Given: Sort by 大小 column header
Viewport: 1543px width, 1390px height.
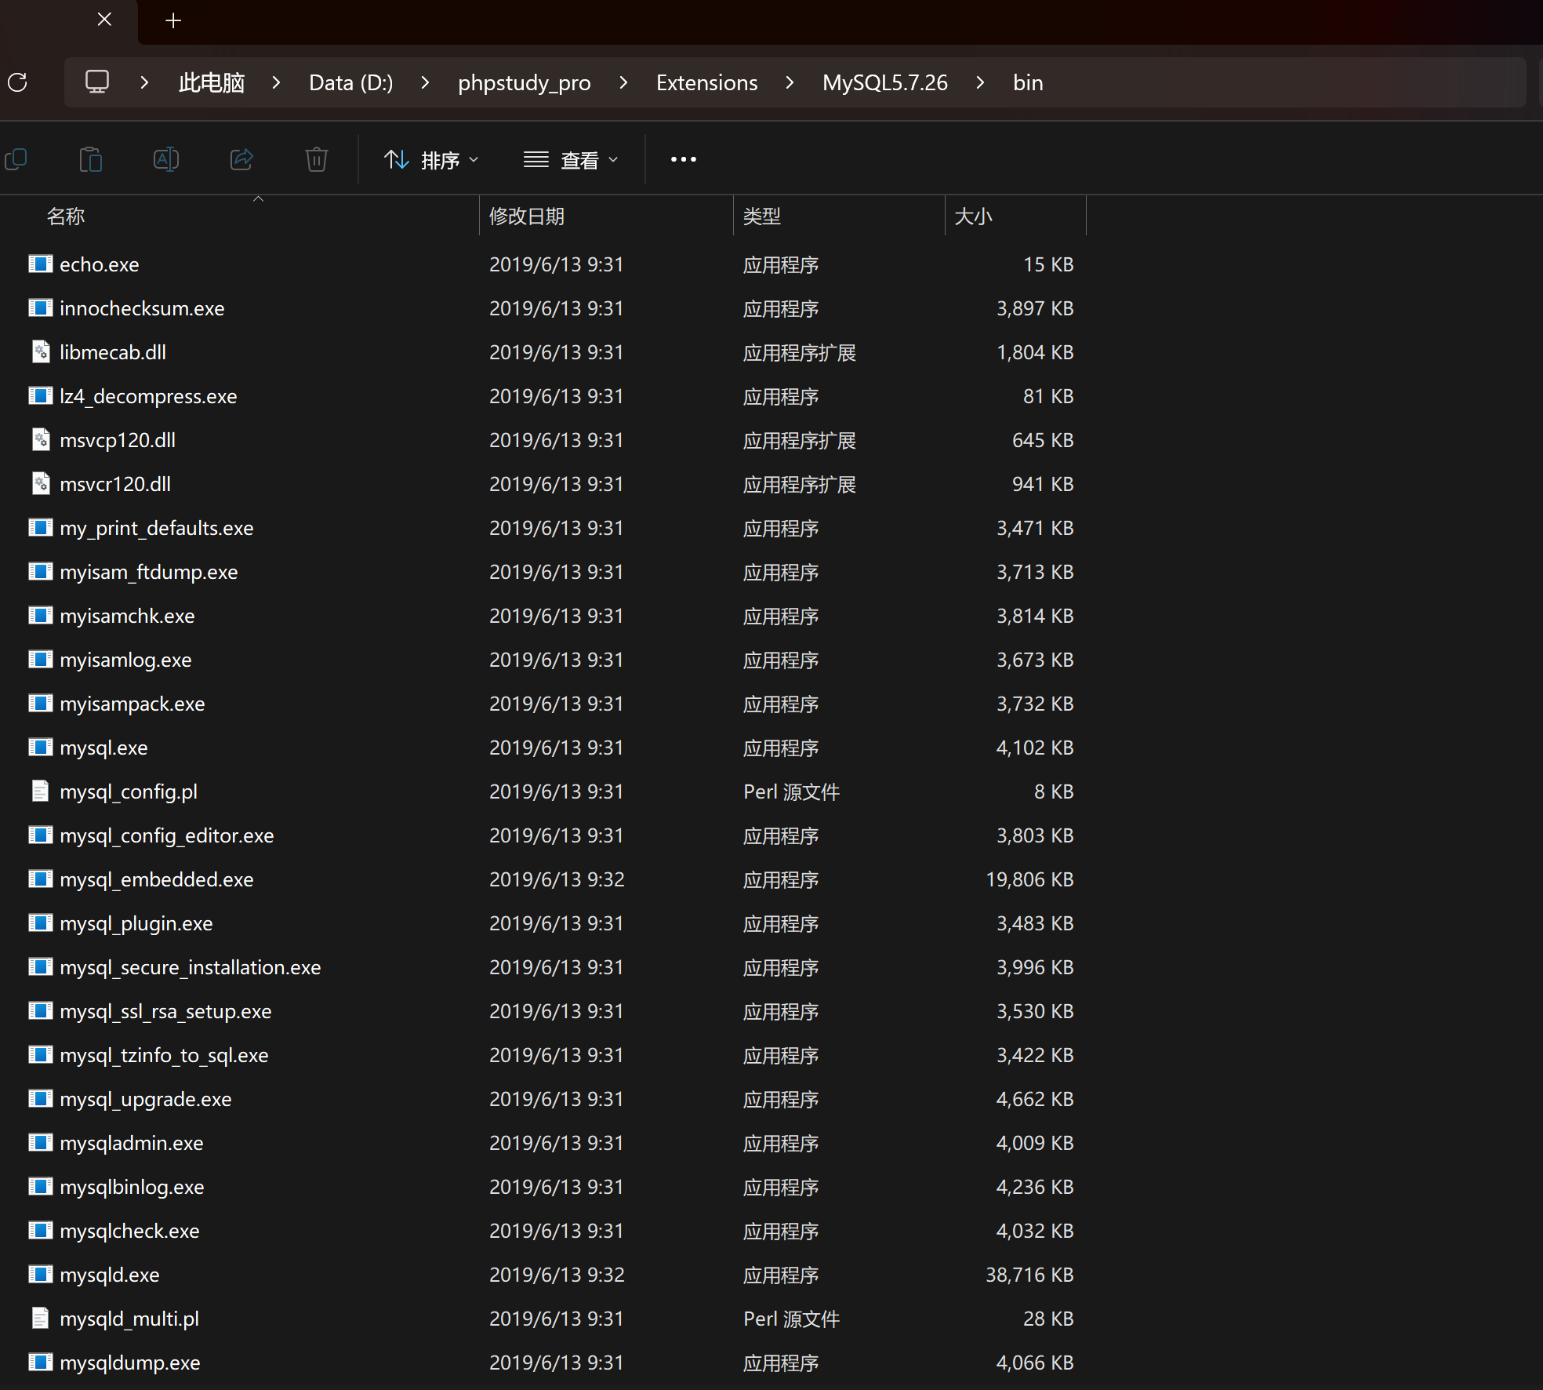Looking at the screenshot, I should coord(973,217).
